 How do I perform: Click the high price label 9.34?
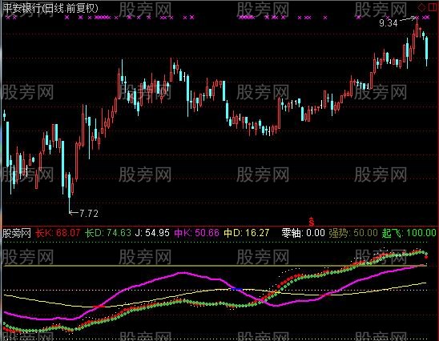coord(389,23)
